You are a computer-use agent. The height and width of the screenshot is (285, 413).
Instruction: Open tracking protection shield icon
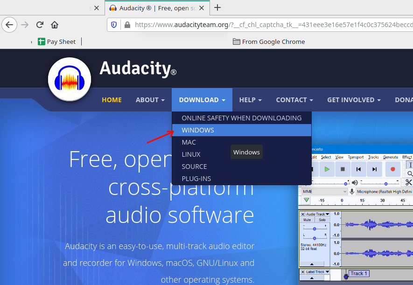pos(114,25)
